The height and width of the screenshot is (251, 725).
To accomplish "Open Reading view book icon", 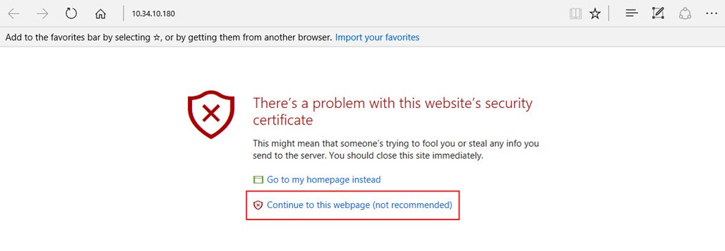I will click(575, 14).
